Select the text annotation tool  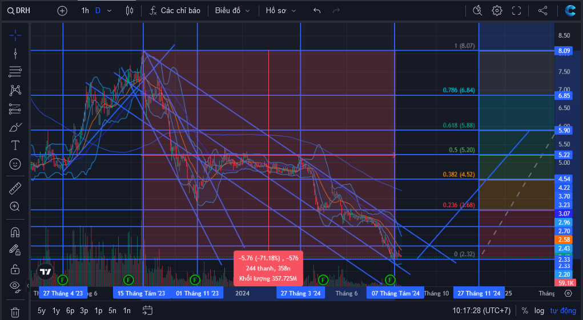coord(15,145)
